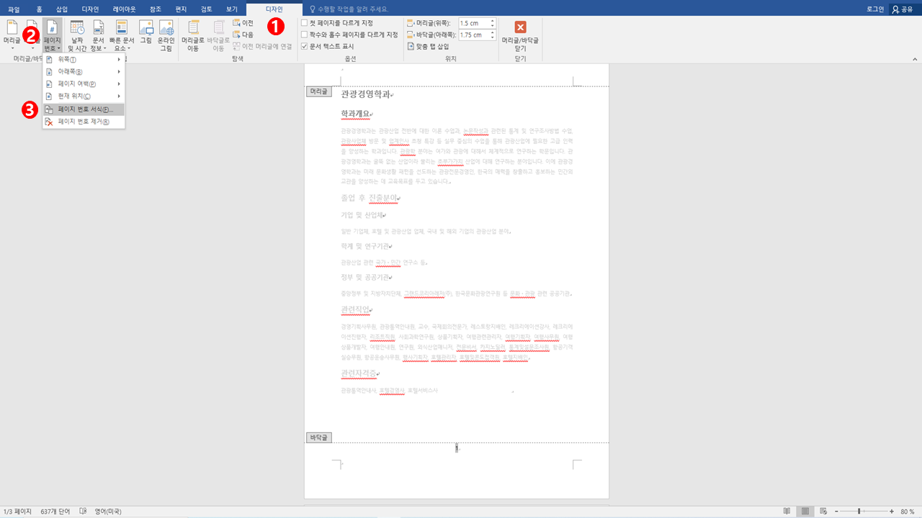Close header editing with 머리글/바닥글 닫기
922x518 pixels.
tap(520, 34)
